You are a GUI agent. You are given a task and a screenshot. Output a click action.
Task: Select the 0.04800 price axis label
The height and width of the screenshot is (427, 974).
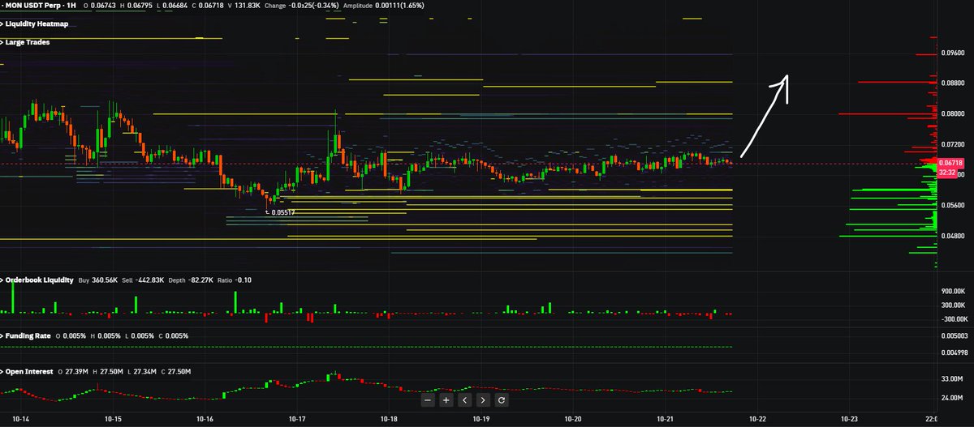click(x=952, y=237)
